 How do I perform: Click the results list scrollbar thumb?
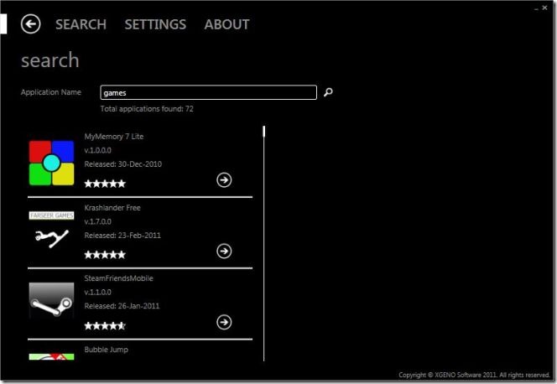264,132
